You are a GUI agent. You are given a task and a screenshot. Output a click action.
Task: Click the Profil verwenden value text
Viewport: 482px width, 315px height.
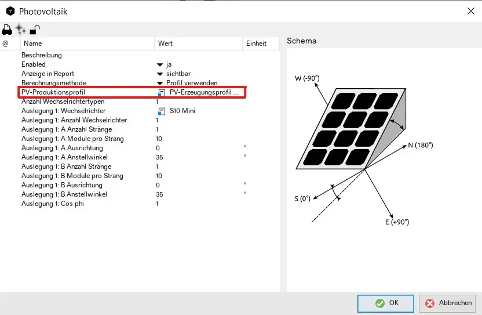(x=192, y=83)
